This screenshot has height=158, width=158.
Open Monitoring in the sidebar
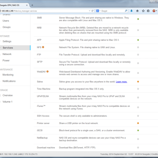coord(8,75)
